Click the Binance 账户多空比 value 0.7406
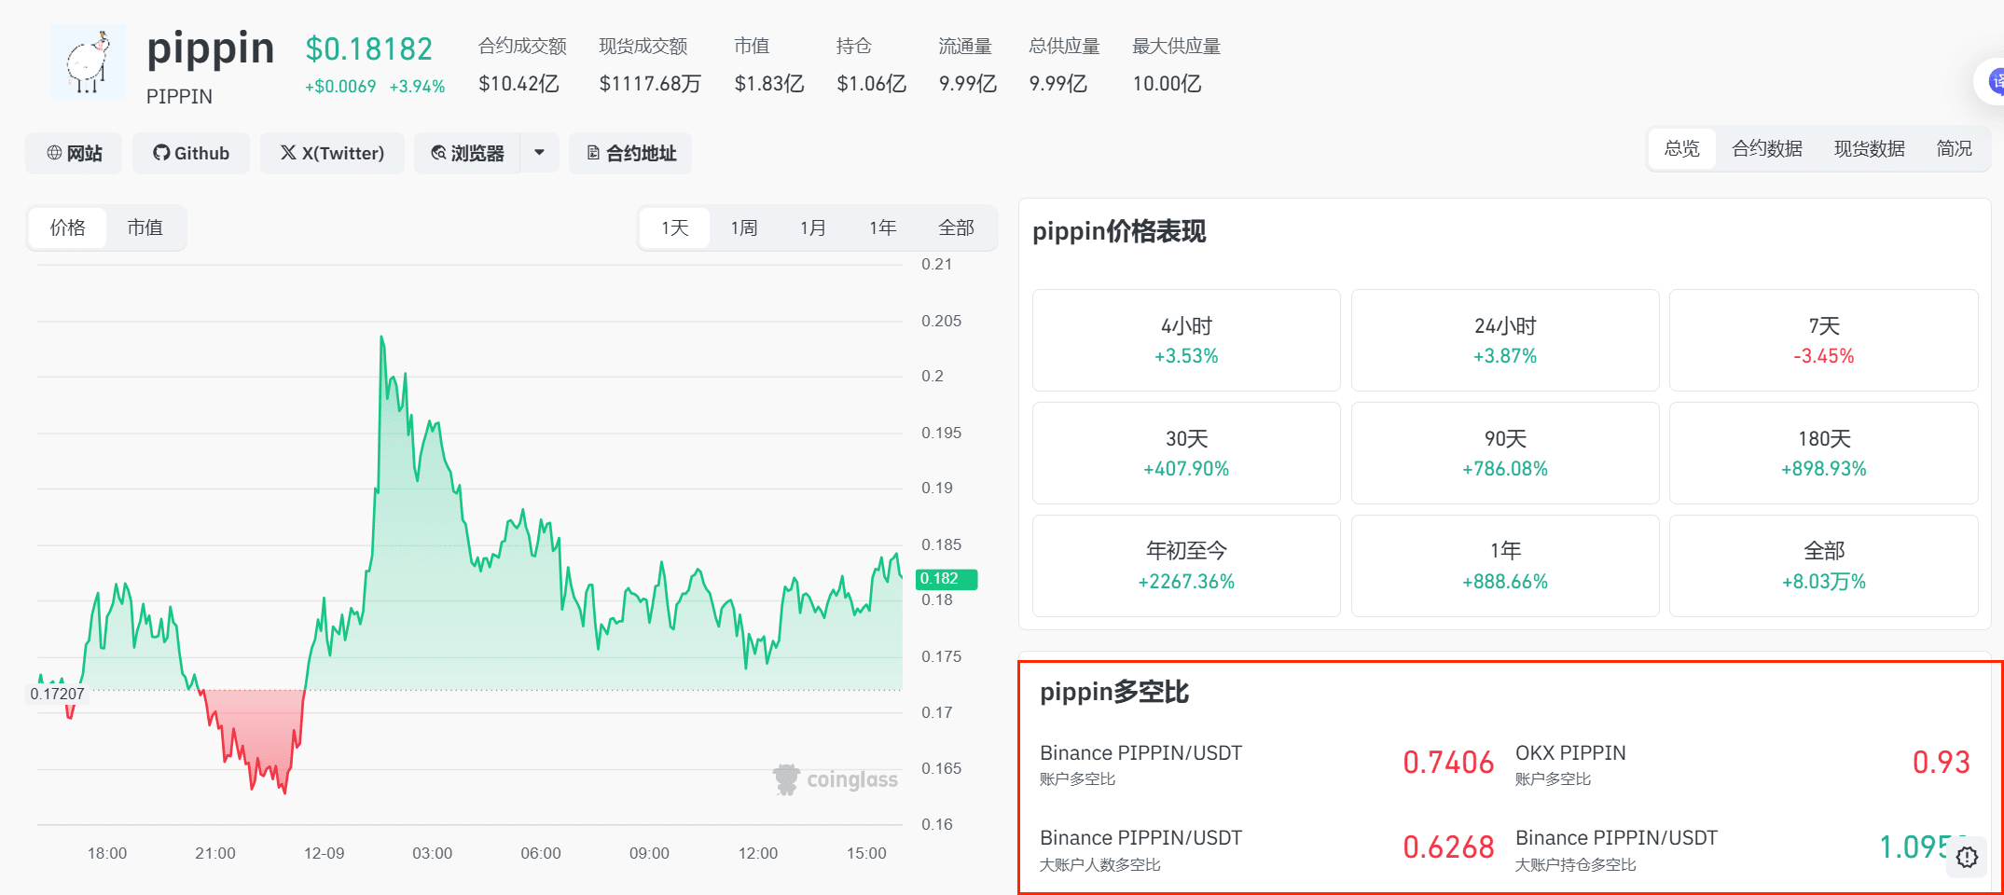 (x=1448, y=763)
